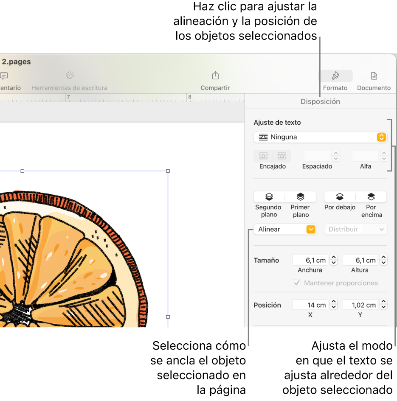Decrease Y position with stepper down arrow

tap(383, 307)
